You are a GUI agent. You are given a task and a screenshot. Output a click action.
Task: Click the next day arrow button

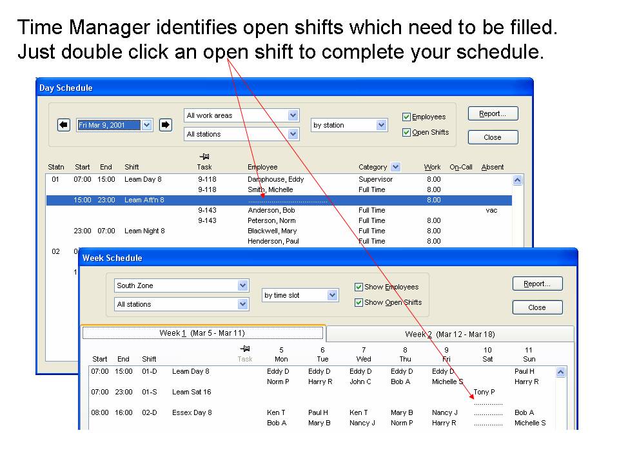pyautogui.click(x=166, y=125)
